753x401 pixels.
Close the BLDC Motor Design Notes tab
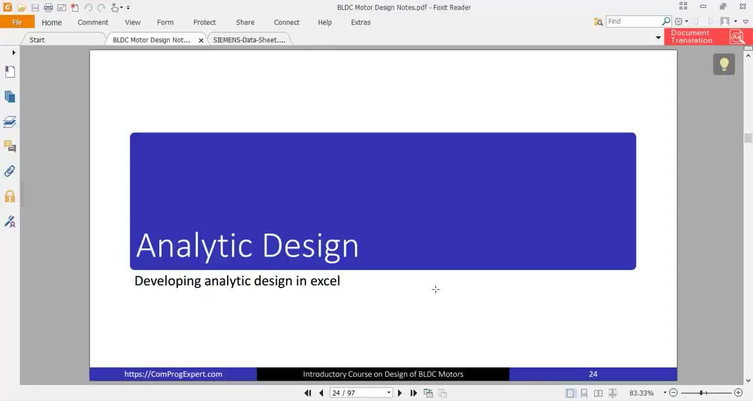click(201, 41)
